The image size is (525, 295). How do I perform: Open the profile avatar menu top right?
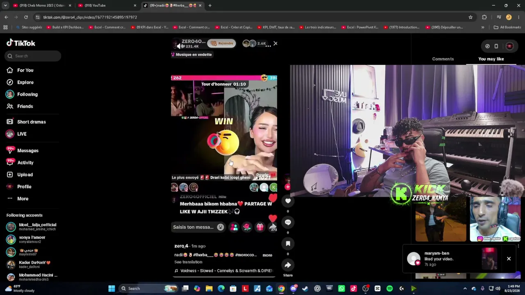tap(509, 46)
